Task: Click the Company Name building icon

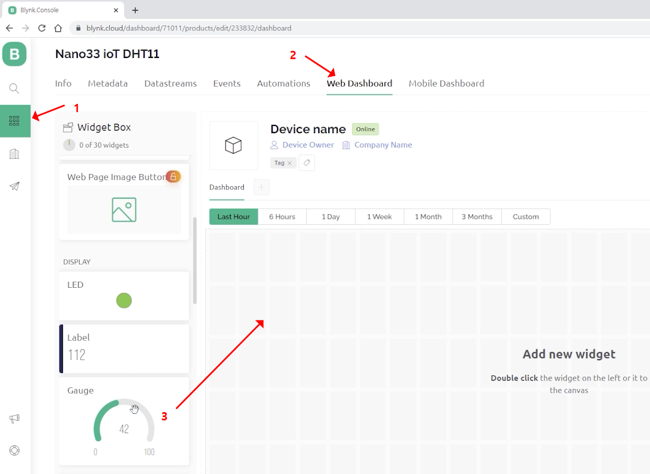Action: pyautogui.click(x=346, y=145)
